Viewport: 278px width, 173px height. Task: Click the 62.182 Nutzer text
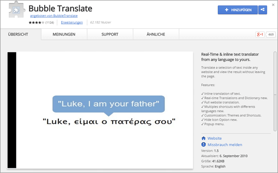[101, 23]
